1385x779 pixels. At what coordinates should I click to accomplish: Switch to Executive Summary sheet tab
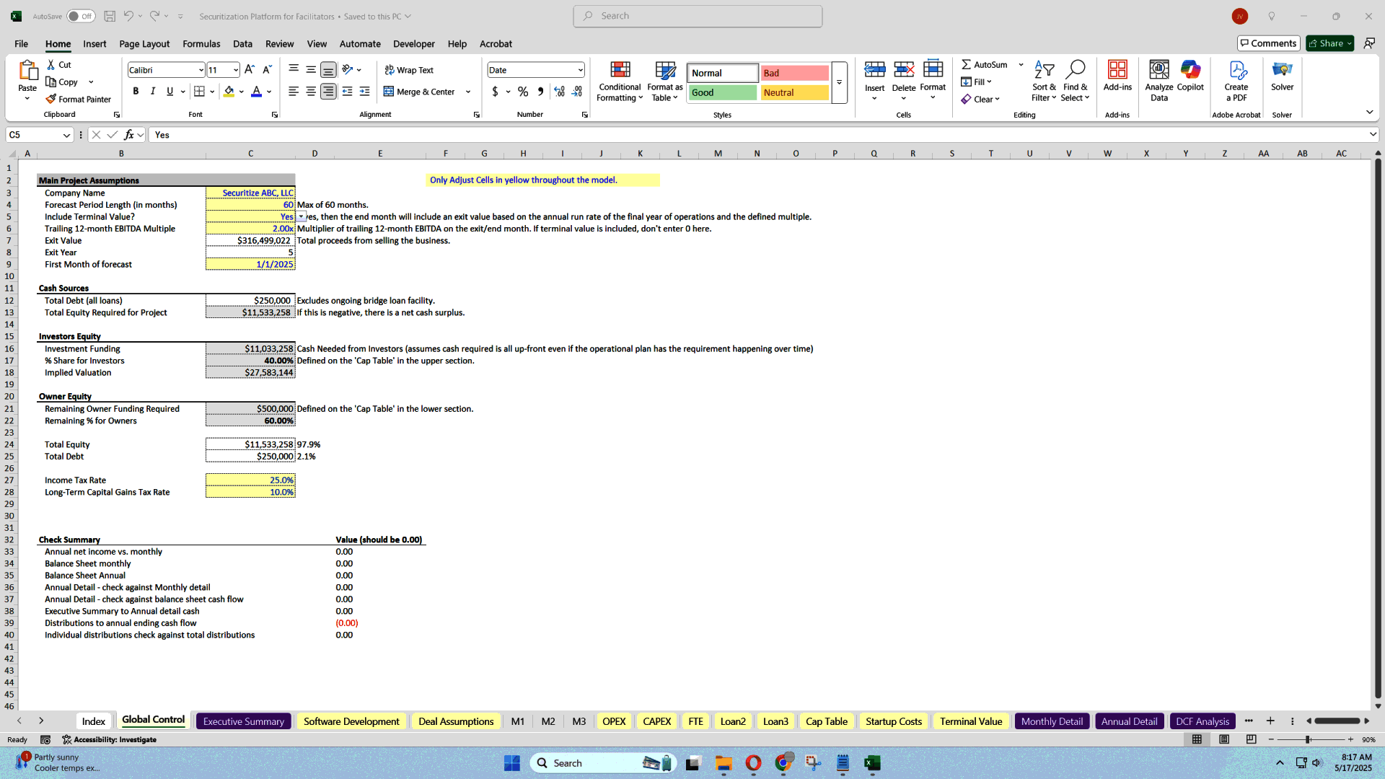(x=244, y=721)
